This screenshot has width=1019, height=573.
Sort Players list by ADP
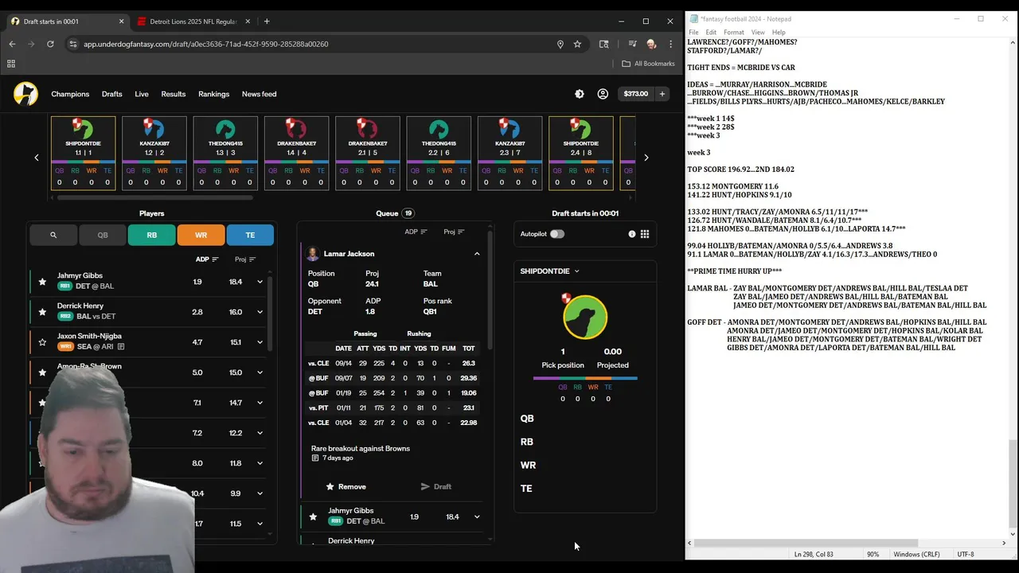(207, 259)
